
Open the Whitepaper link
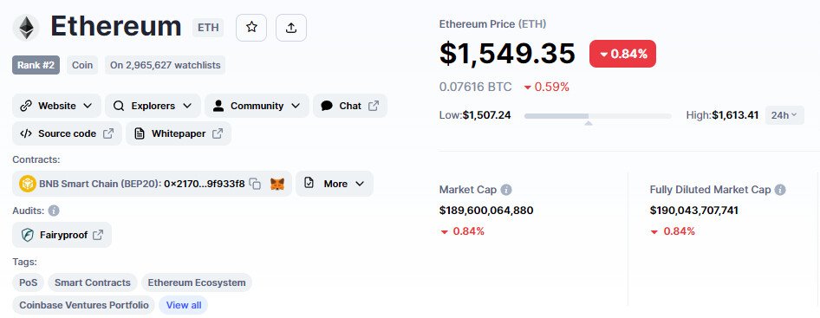pyautogui.click(x=179, y=133)
